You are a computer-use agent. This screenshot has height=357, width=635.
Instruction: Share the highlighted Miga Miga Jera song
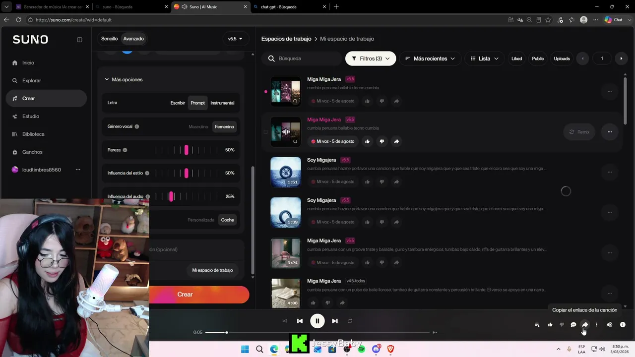coord(396,141)
